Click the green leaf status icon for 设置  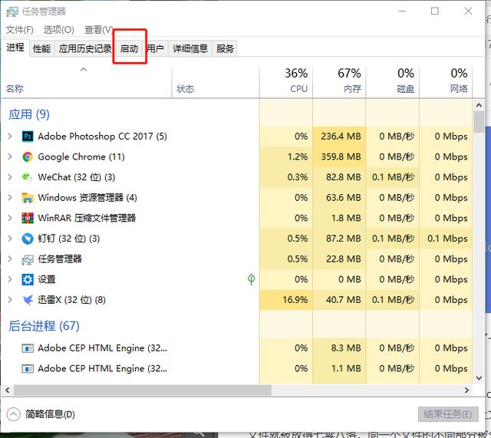(251, 279)
